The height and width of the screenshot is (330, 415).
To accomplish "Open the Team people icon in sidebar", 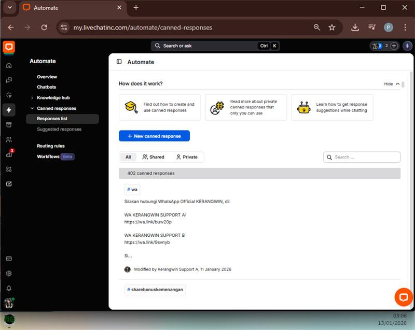I will [9, 139].
